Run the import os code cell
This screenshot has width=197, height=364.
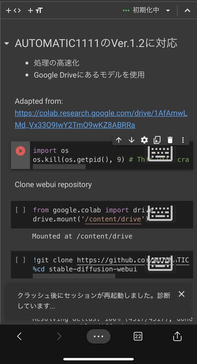coord(20,150)
